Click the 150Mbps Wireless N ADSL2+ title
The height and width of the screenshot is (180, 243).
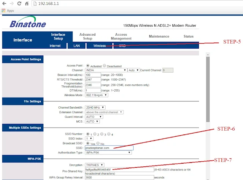click(159, 25)
